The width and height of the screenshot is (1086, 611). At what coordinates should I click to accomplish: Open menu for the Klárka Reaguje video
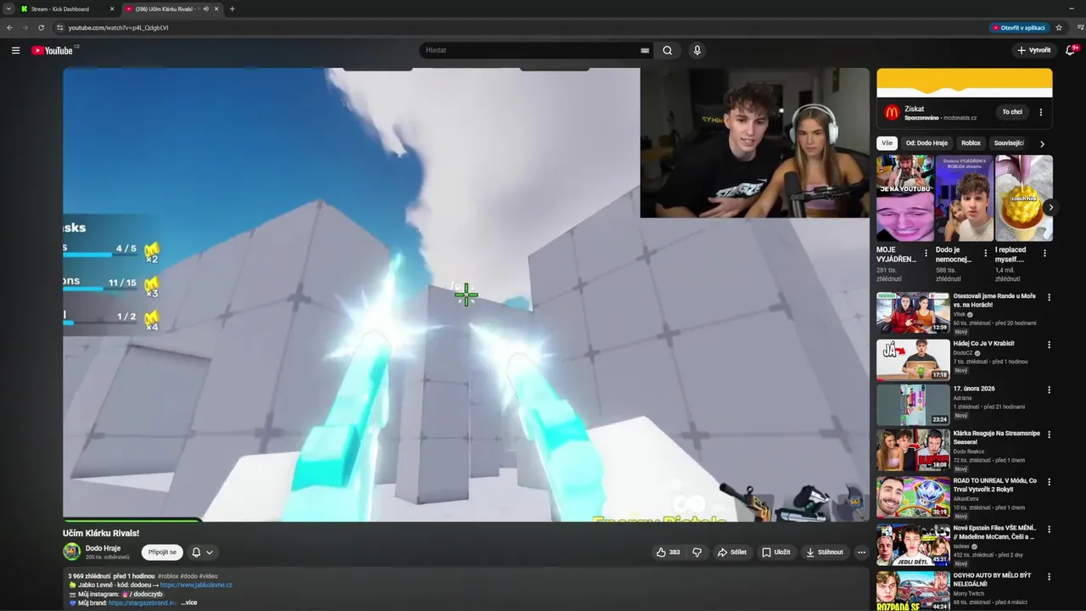[1049, 434]
